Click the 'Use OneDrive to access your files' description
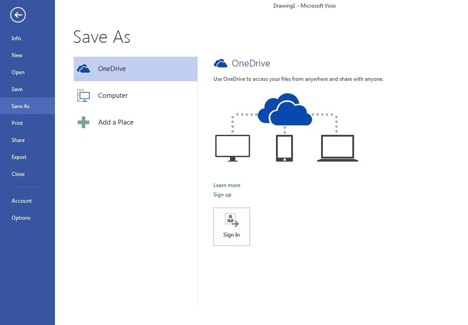The width and height of the screenshot is (468, 325). pyautogui.click(x=298, y=79)
